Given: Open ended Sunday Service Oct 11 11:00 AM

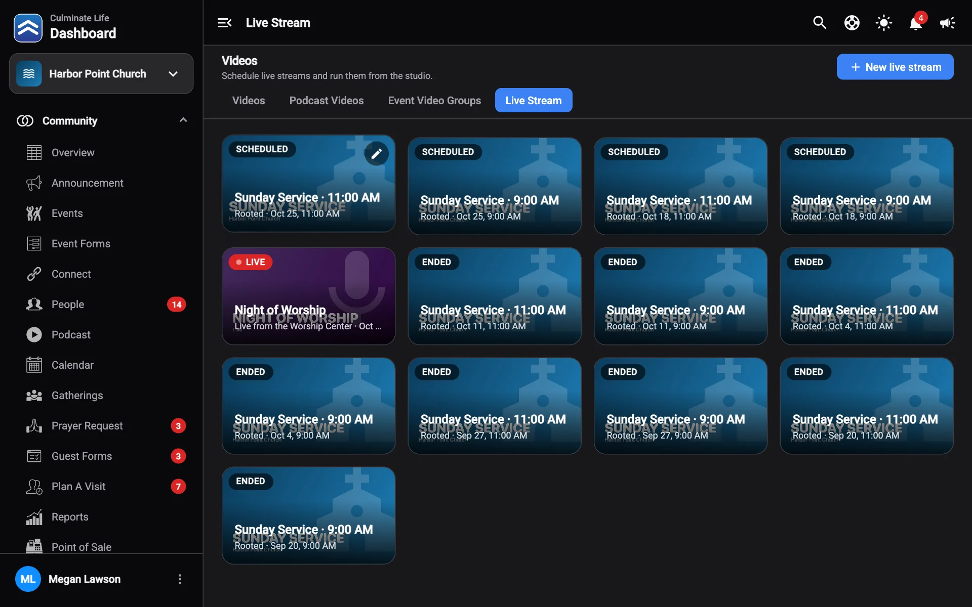Looking at the screenshot, I should pyautogui.click(x=495, y=296).
